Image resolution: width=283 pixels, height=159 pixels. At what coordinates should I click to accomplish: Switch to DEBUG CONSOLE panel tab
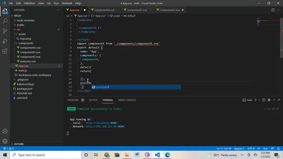tap(127, 100)
